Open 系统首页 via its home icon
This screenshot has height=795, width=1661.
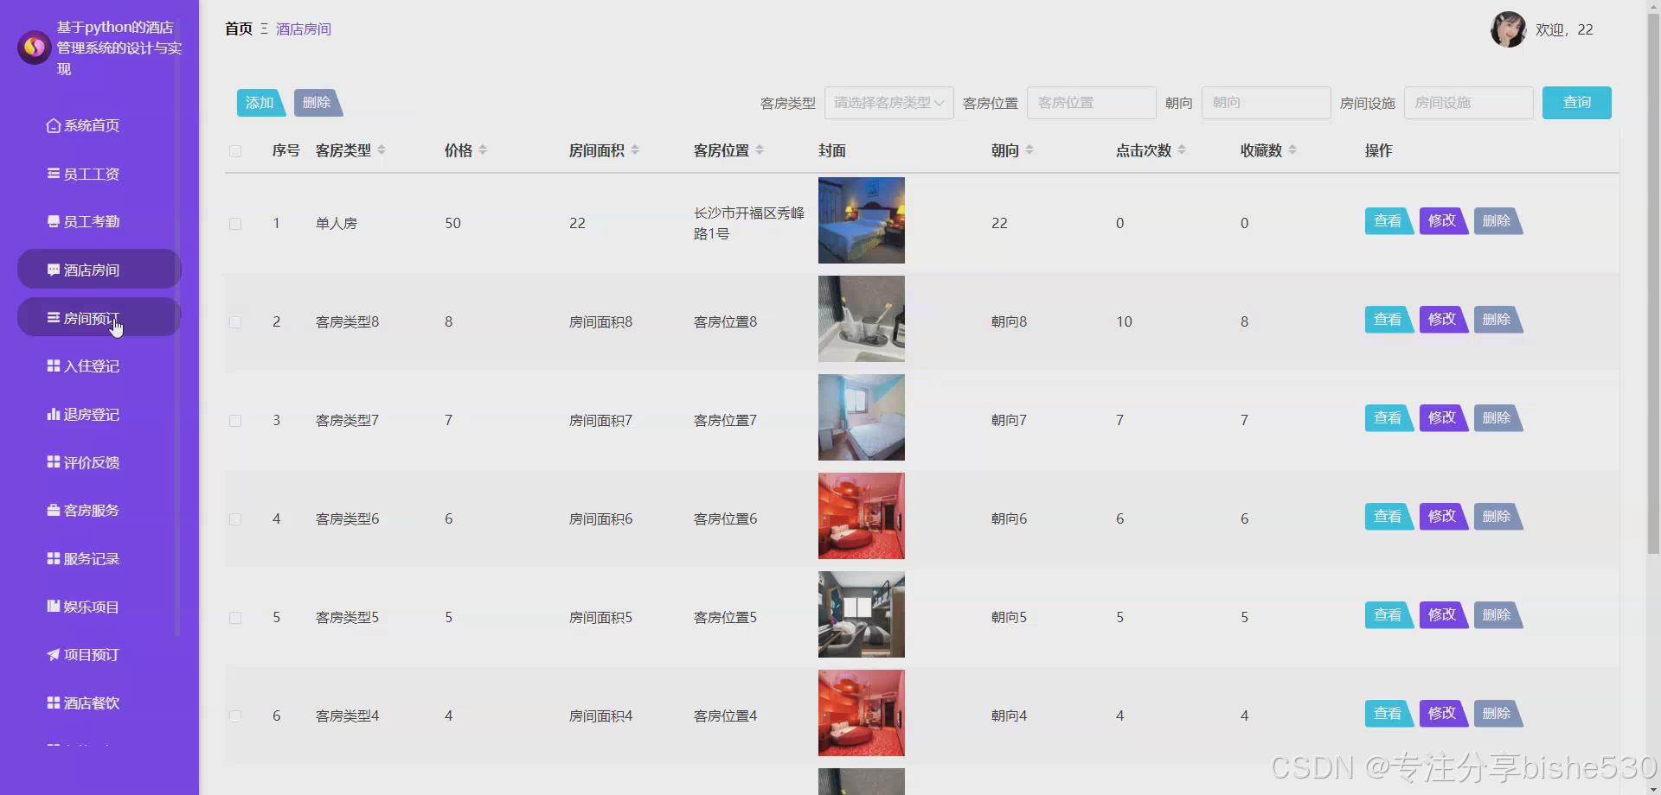pos(54,125)
